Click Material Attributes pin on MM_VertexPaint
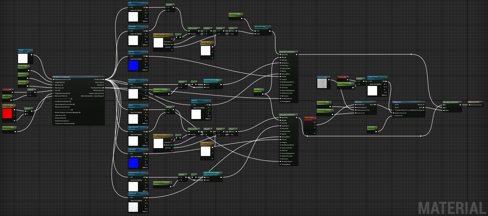488x216 pixels. click(x=469, y=105)
